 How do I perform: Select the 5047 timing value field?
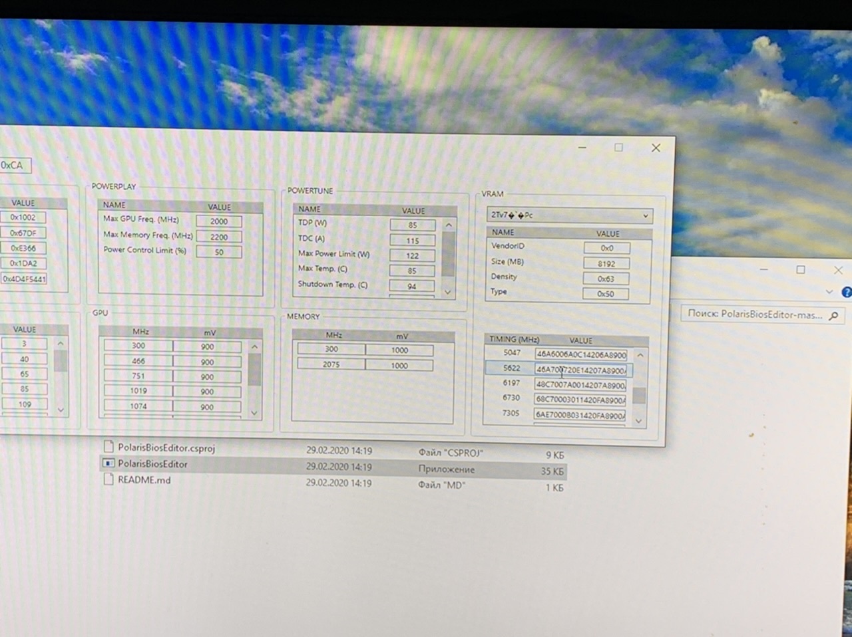point(581,355)
